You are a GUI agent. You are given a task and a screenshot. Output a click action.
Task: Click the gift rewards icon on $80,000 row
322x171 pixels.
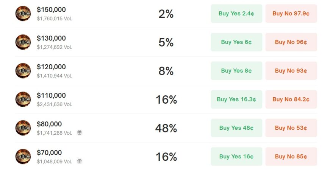[80, 133]
